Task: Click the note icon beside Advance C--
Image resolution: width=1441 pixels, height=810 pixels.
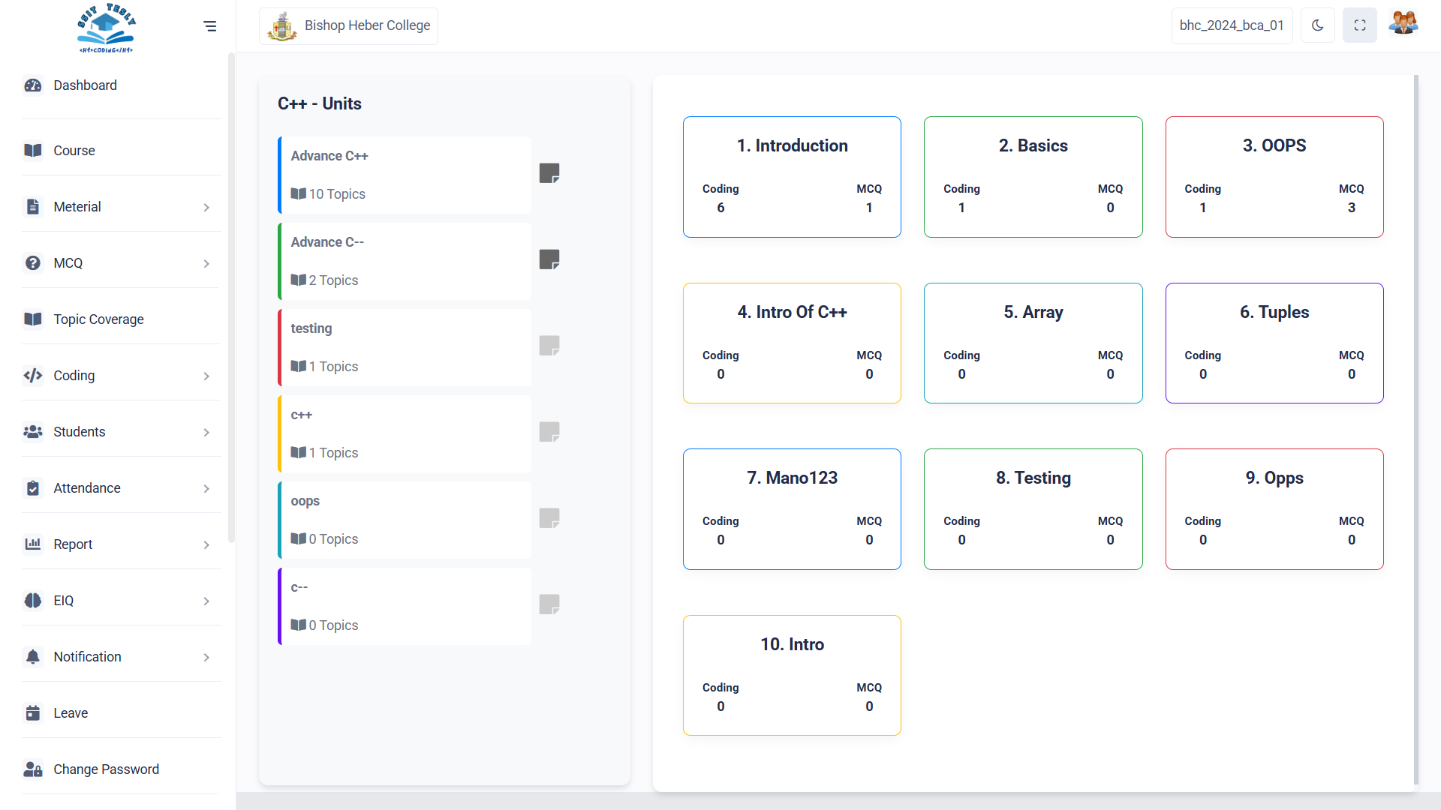Action: click(x=549, y=259)
